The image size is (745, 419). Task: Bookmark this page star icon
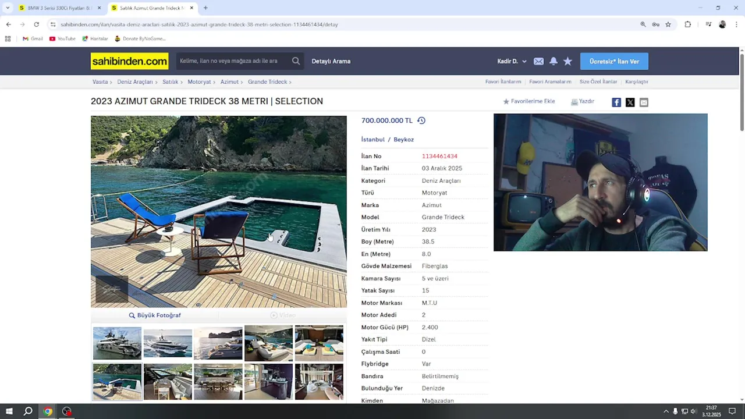pyautogui.click(x=668, y=24)
